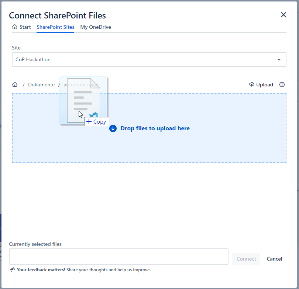Open the info circle icon
This screenshot has width=299, height=289.
(x=282, y=85)
